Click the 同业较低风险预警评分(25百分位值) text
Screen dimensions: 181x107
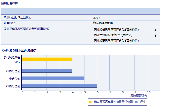[116, 30]
